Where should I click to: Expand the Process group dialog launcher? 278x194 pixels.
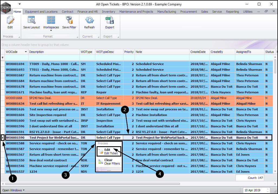click(19, 37)
